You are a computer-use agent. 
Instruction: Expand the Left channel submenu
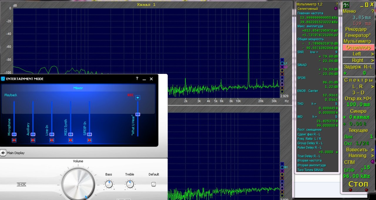pyautogui.click(x=372, y=54)
